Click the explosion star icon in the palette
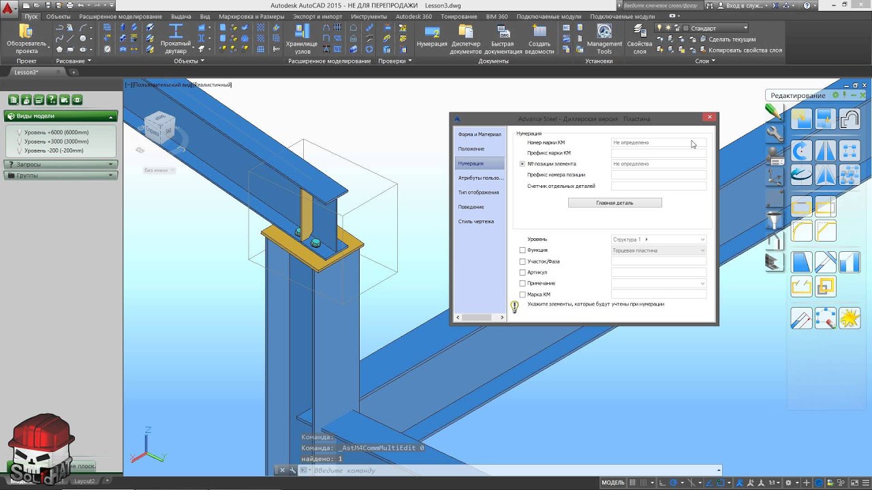The width and height of the screenshot is (872, 490). (850, 318)
